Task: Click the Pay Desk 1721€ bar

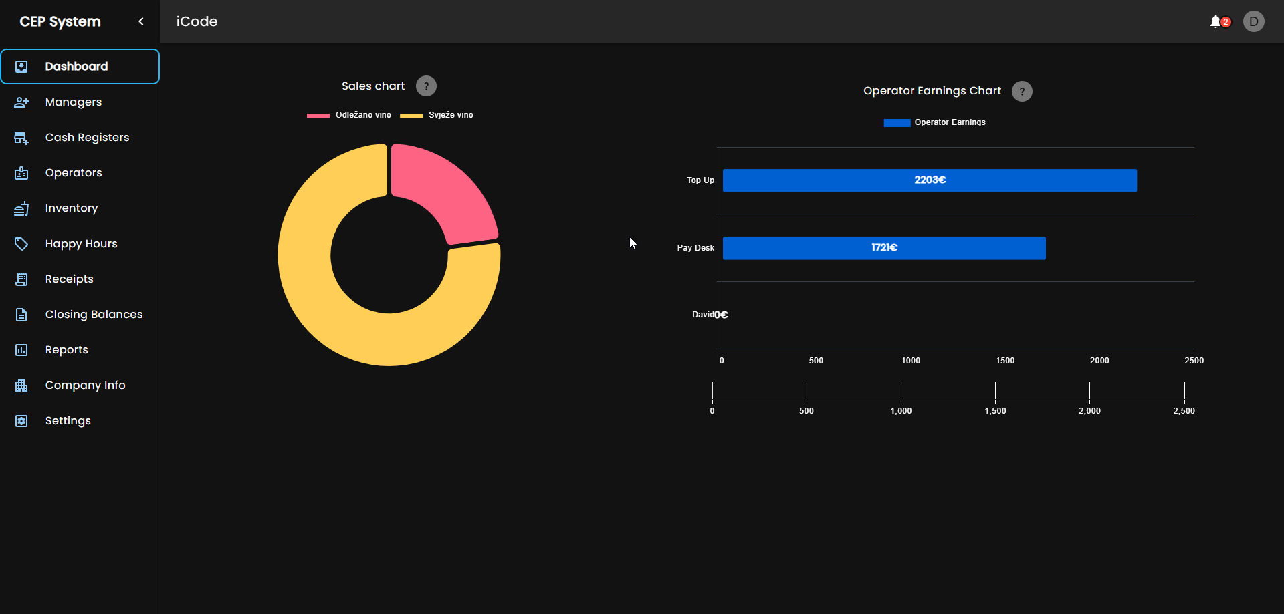Action: click(x=884, y=248)
